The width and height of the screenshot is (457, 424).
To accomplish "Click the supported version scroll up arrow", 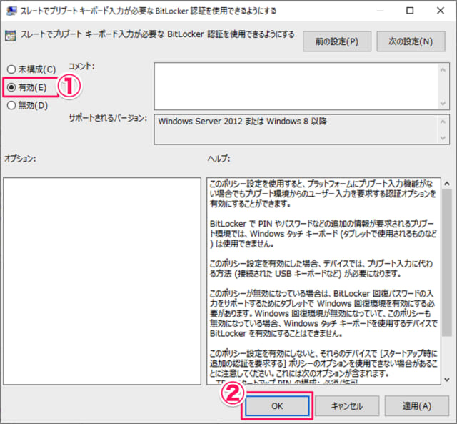I will tap(443, 122).
